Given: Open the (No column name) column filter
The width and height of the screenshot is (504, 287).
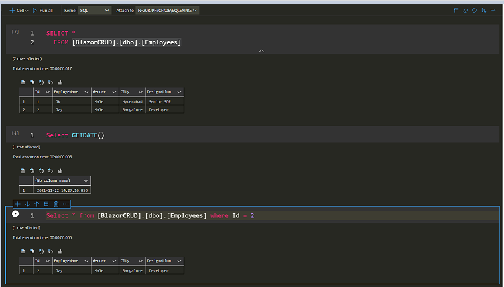Looking at the screenshot, I should coord(86,181).
